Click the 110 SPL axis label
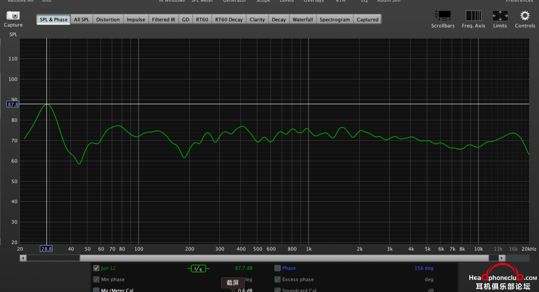Image resolution: width=539 pixels, height=292 pixels. pos(13,59)
